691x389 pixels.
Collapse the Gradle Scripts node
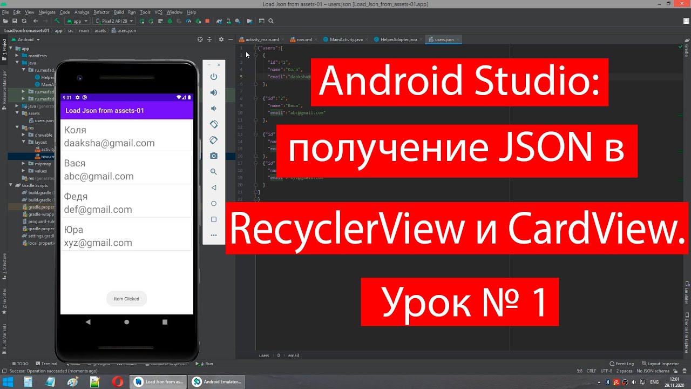(x=11, y=185)
